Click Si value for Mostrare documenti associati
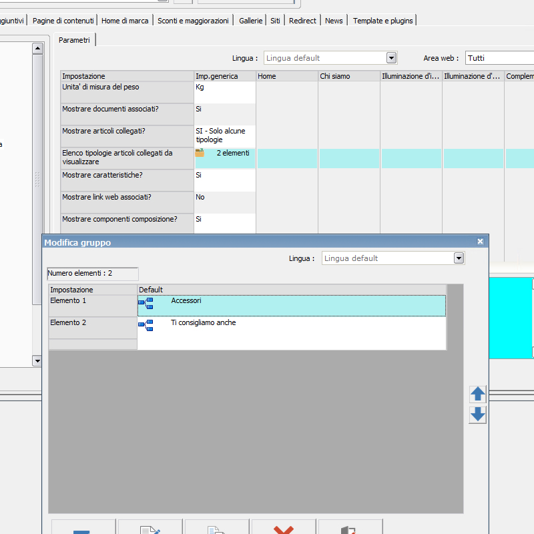 point(225,114)
